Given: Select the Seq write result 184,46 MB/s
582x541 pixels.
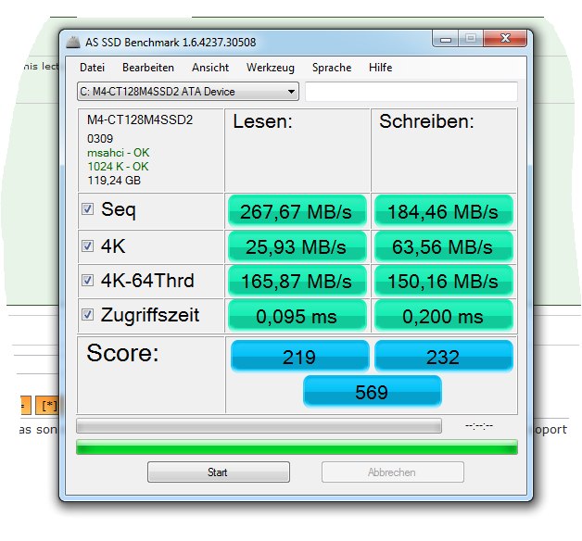Looking at the screenshot, I should (x=444, y=211).
